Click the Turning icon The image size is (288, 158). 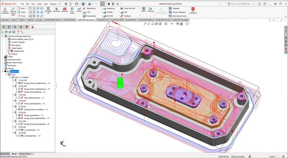pos(150,9)
